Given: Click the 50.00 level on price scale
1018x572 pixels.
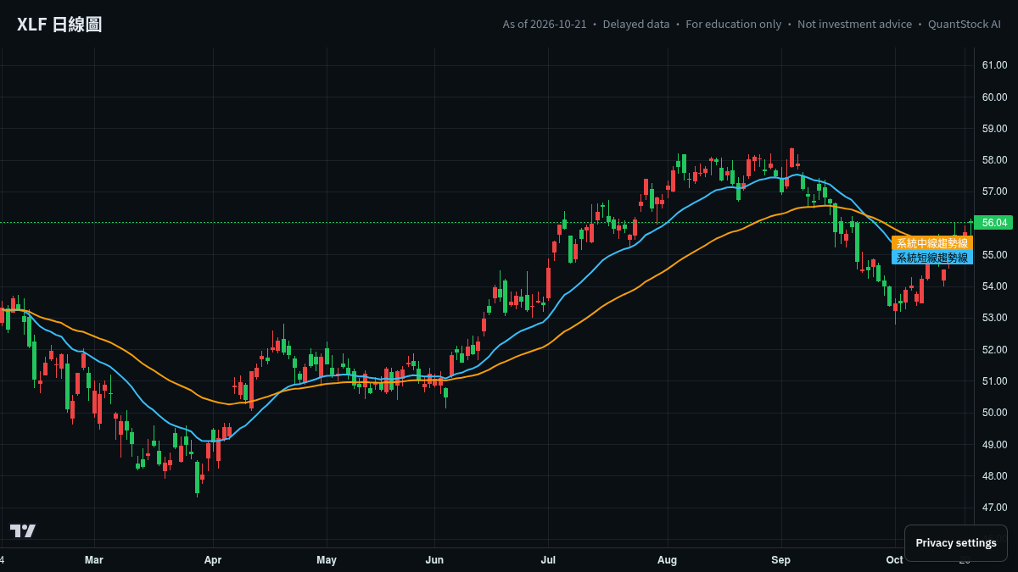Looking at the screenshot, I should click(994, 413).
